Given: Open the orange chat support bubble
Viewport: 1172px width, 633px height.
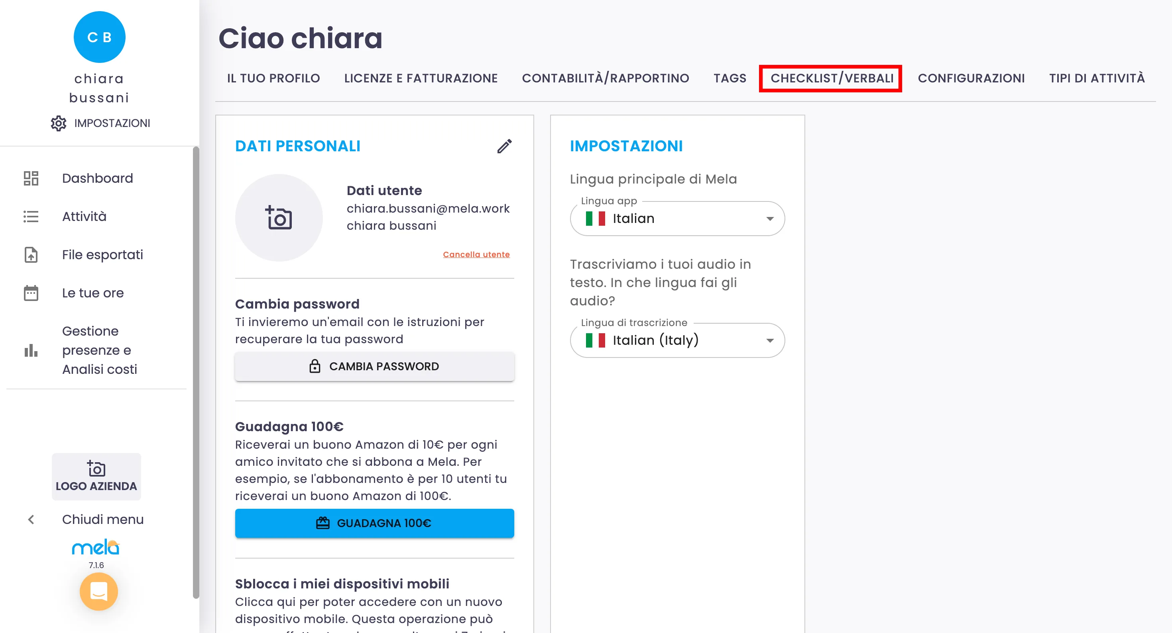Looking at the screenshot, I should click(x=98, y=591).
